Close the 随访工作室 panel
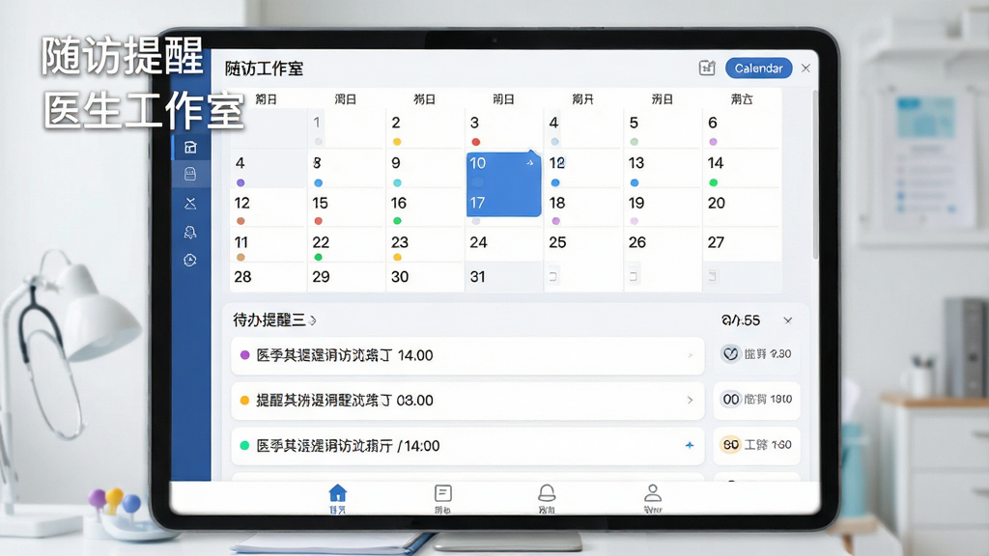 (805, 69)
